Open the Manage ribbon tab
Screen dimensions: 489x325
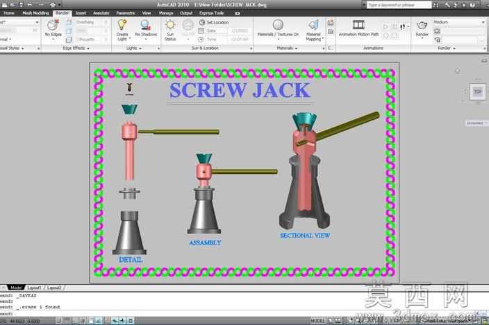click(x=166, y=13)
